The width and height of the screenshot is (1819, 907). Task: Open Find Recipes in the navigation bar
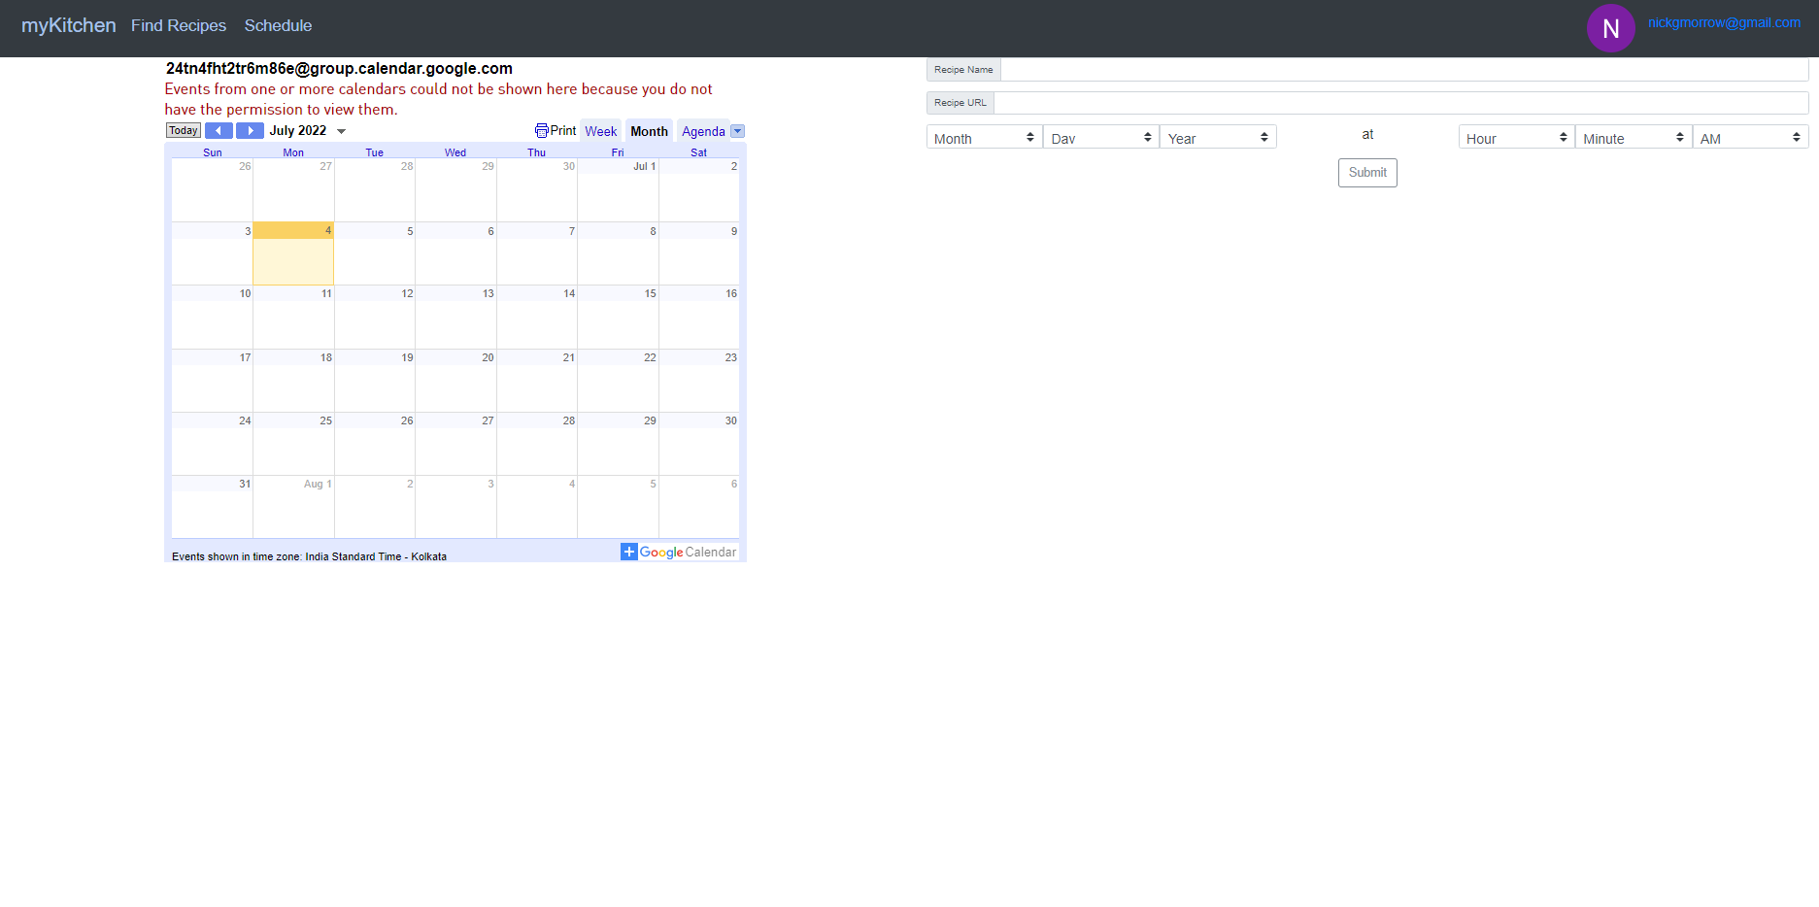179,25
